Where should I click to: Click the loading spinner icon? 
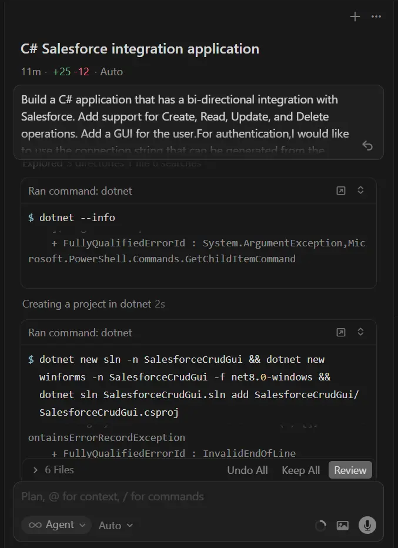(321, 526)
